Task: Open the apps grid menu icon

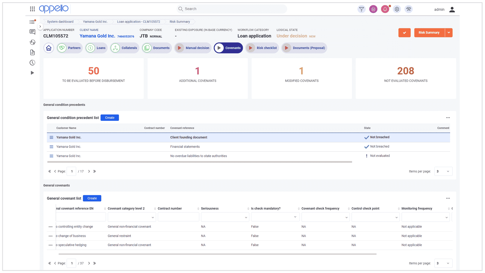Action: click(x=32, y=9)
